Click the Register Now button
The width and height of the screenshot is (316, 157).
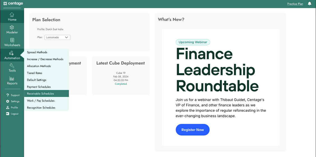(192, 130)
